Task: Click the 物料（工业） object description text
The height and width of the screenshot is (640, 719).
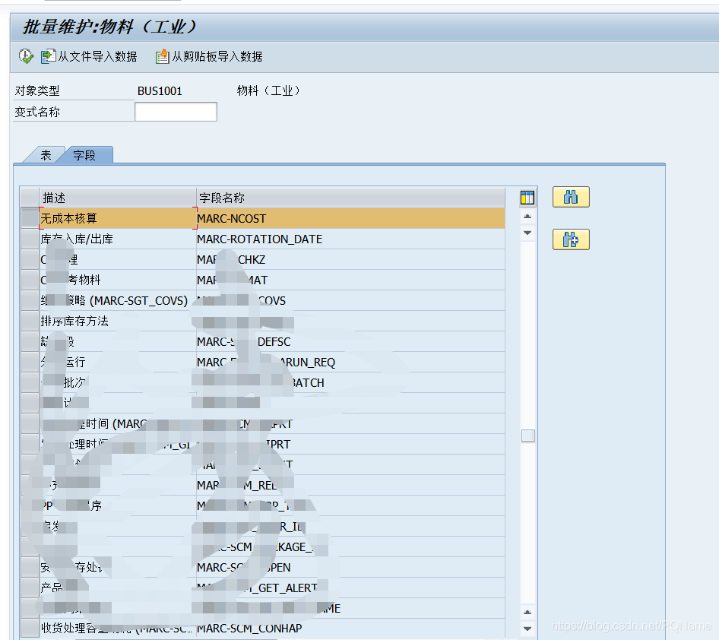Action: coord(268,90)
